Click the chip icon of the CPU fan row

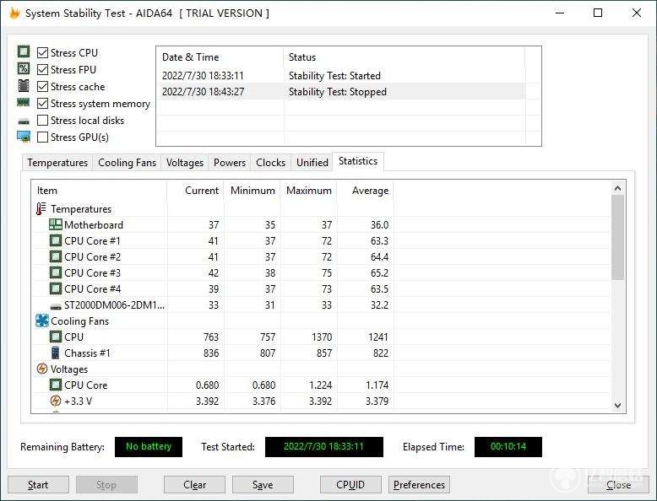pos(55,337)
